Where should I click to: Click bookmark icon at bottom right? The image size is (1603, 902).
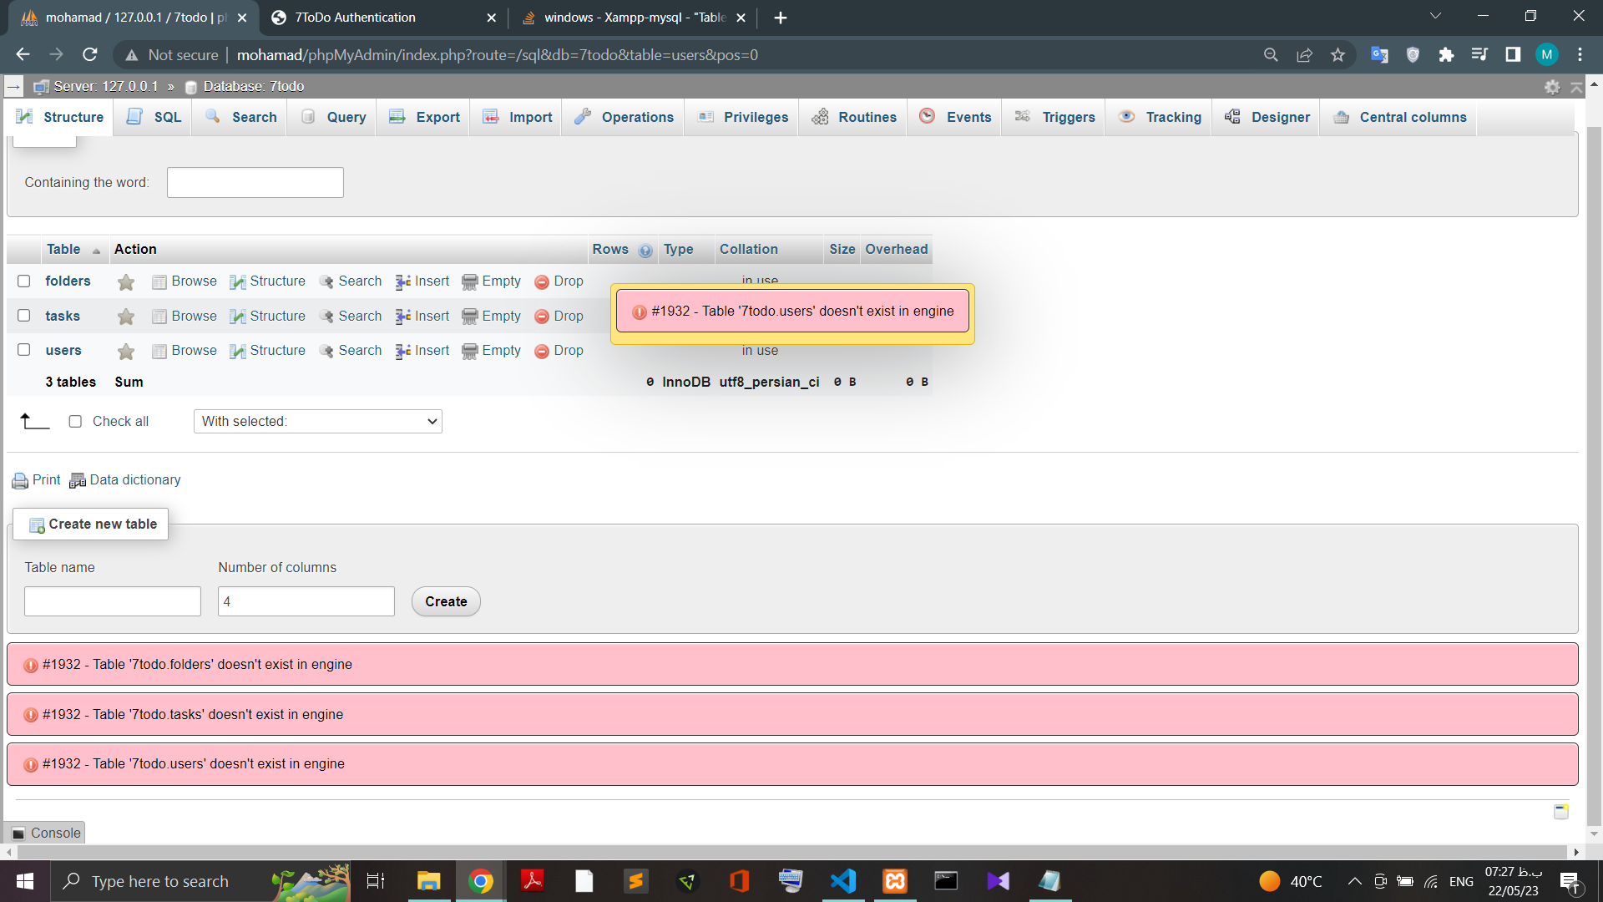point(1560,811)
